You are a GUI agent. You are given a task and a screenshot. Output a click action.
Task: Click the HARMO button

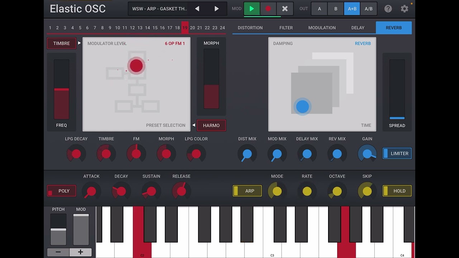pos(211,125)
